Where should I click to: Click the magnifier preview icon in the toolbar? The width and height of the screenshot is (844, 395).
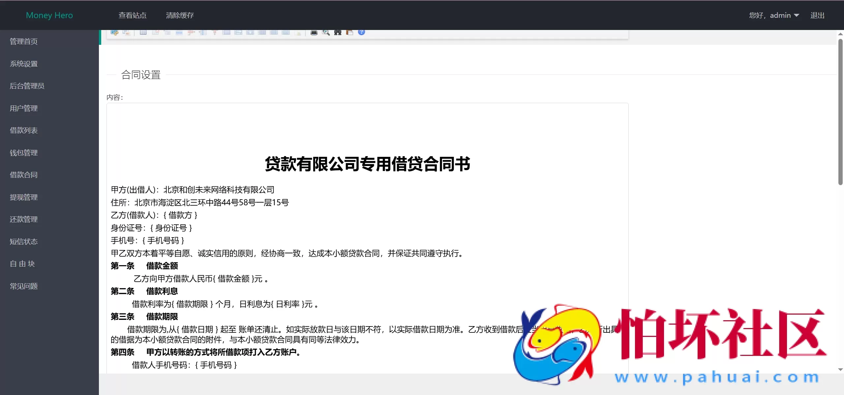[x=326, y=32]
